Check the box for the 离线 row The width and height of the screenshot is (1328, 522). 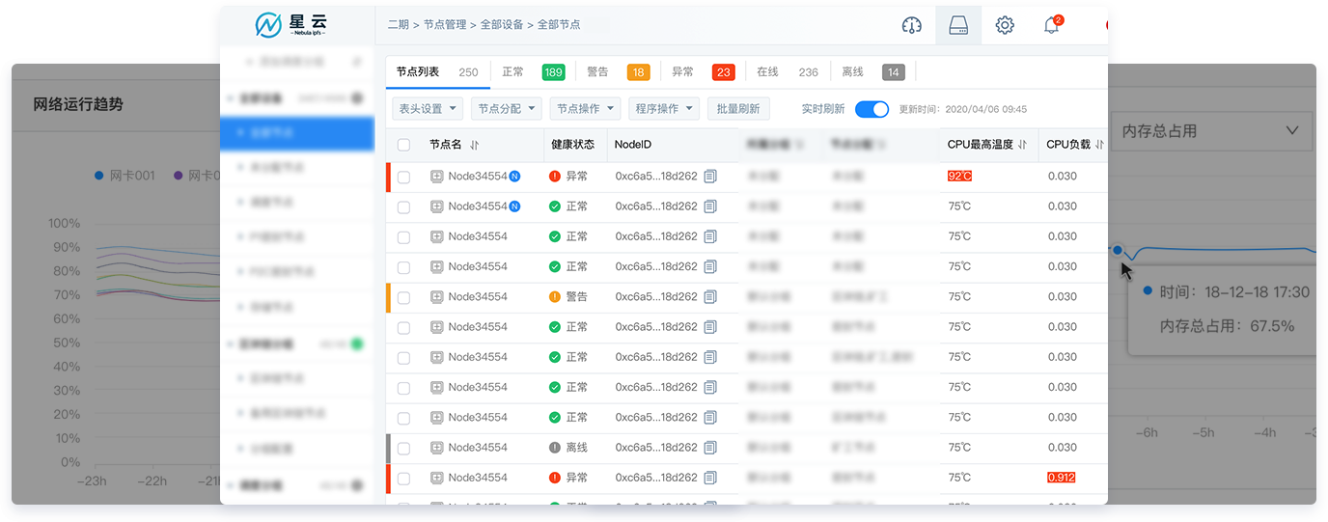tap(403, 449)
